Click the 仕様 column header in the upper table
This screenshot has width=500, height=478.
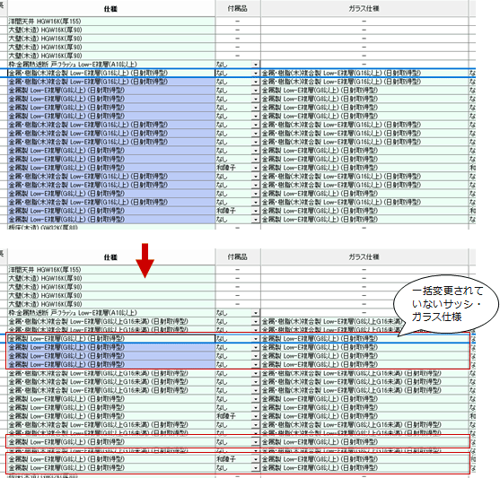pyautogui.click(x=111, y=9)
